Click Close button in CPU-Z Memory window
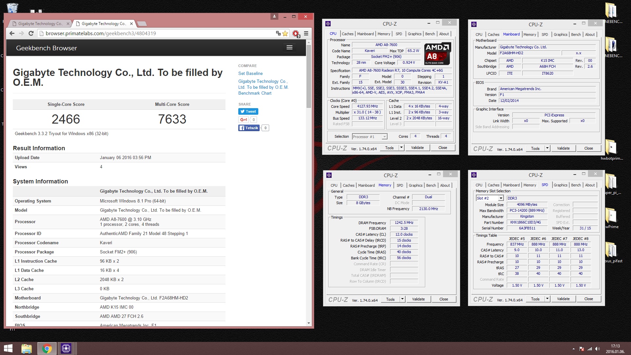The height and width of the screenshot is (355, 631). click(x=444, y=299)
